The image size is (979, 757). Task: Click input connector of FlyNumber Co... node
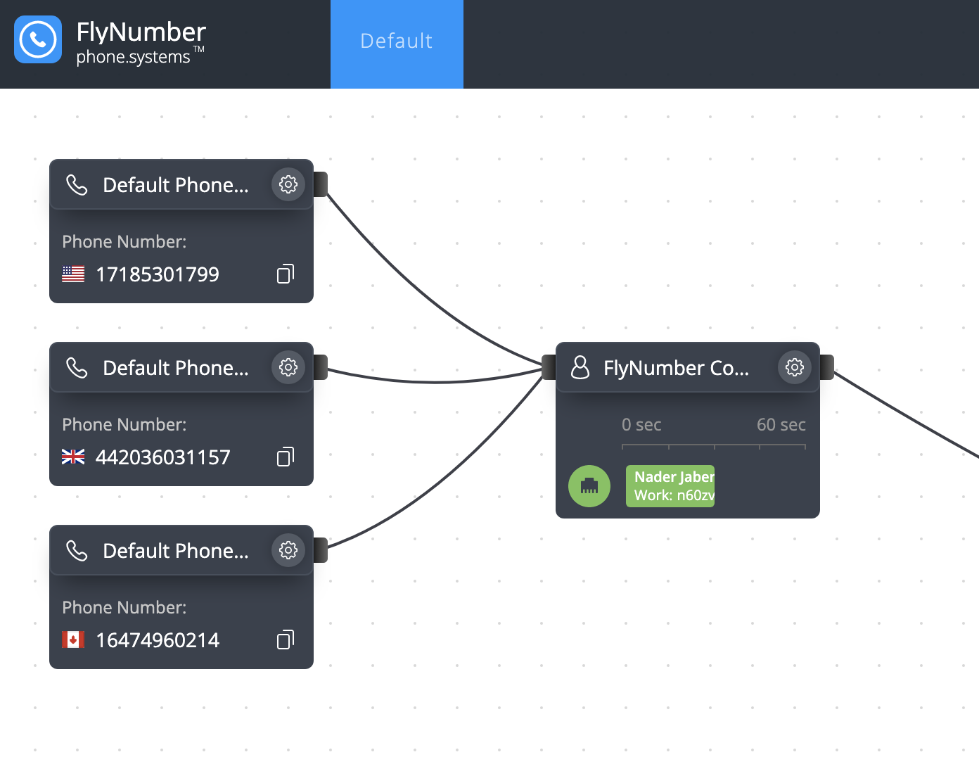point(549,367)
